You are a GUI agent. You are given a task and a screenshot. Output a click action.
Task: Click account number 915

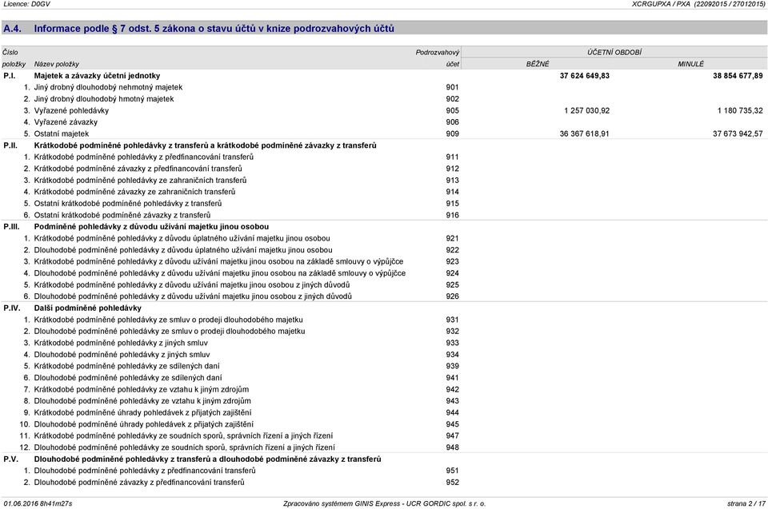tap(452, 204)
